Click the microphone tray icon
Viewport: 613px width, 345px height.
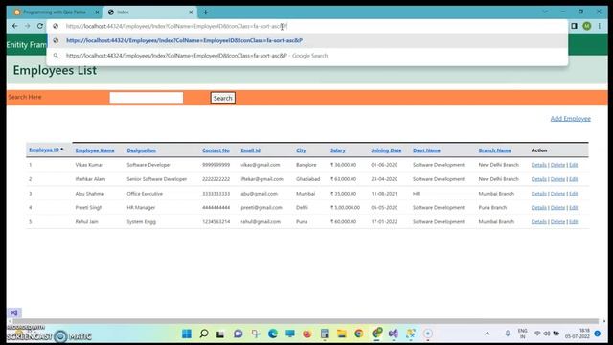pos(508,333)
